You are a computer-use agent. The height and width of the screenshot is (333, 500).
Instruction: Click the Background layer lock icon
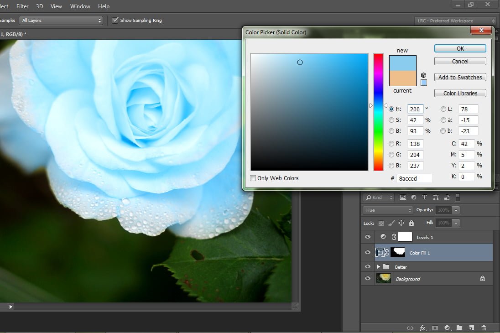click(x=483, y=278)
